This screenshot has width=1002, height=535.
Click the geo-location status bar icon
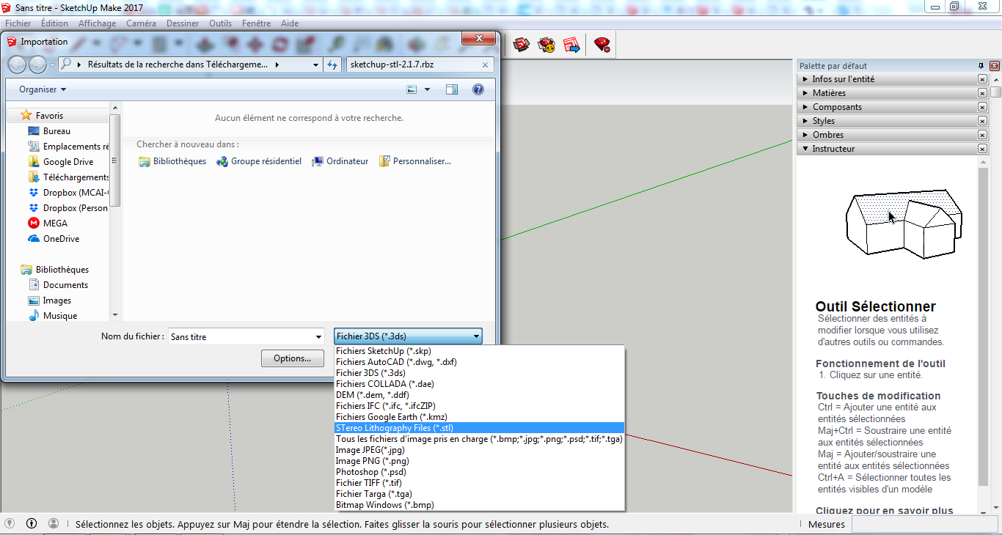click(10, 523)
